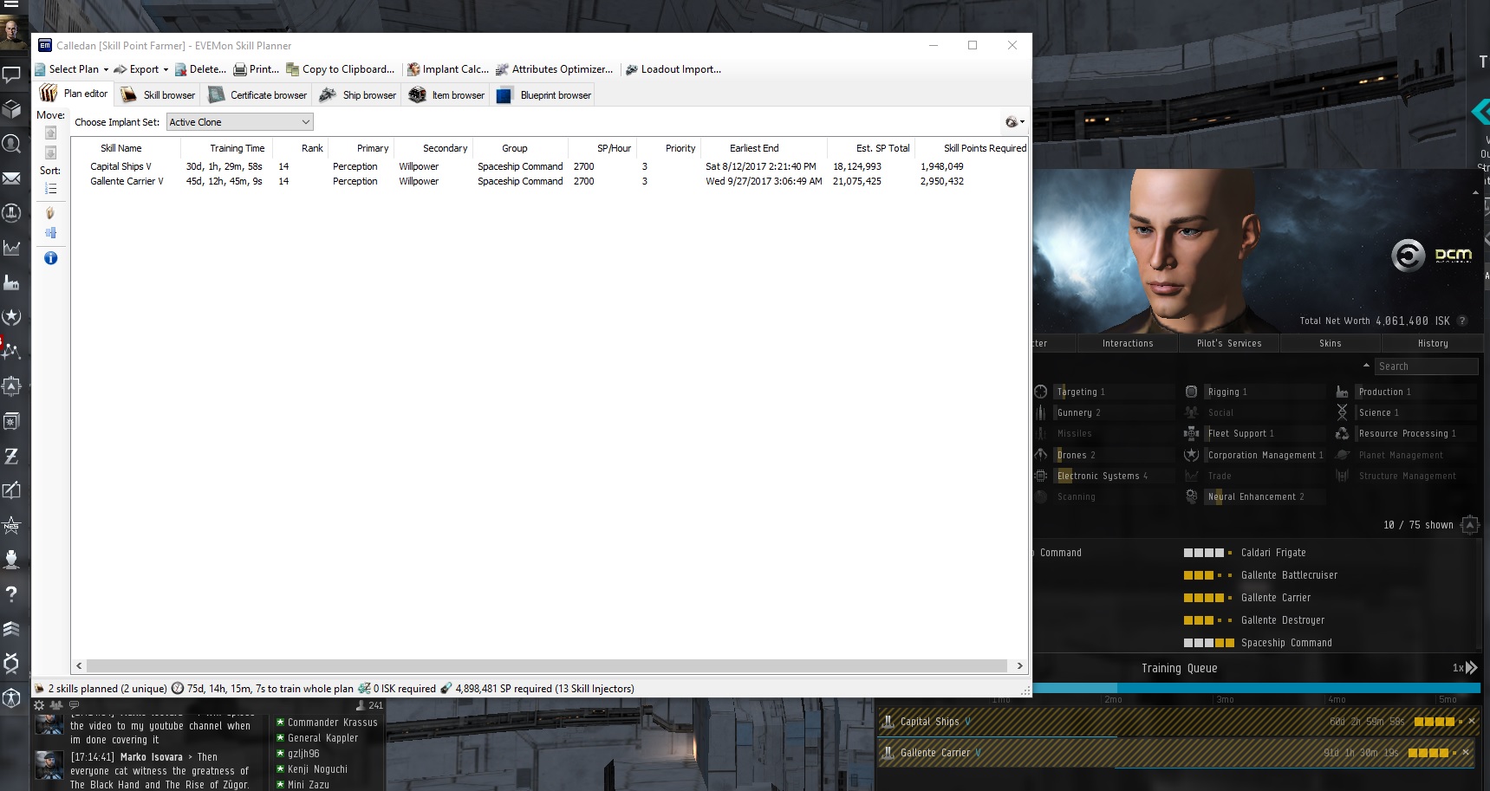Click the 1x fast-forward Training Queue button
The image size is (1490, 791).
[x=1466, y=668]
